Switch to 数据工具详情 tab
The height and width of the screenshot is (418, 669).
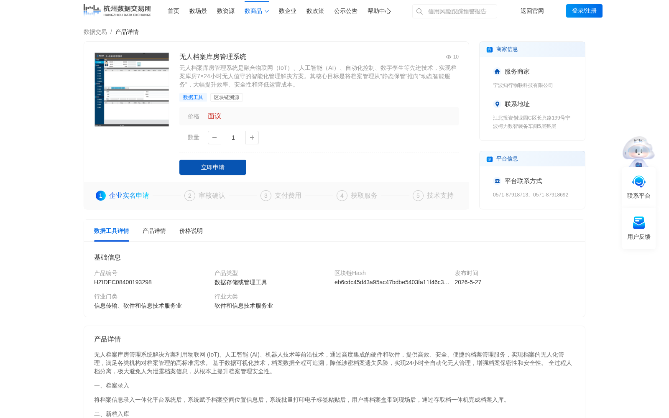(x=112, y=231)
